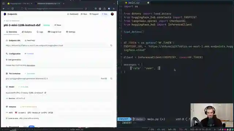Click the GPU Nvidia L4 instance text
Image resolution: width=234 pixels, height=131 pixels.
(x=40, y=112)
